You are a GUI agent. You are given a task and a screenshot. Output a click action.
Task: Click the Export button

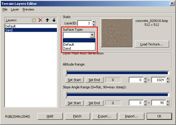[105, 116]
